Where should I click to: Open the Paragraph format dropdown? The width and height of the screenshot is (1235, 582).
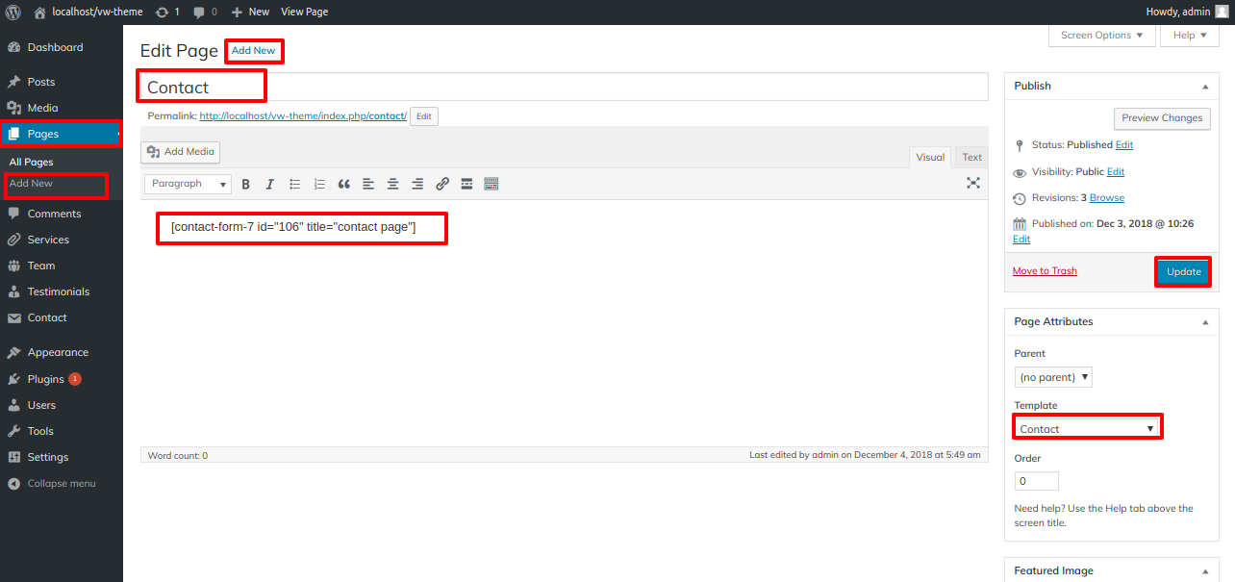188,184
